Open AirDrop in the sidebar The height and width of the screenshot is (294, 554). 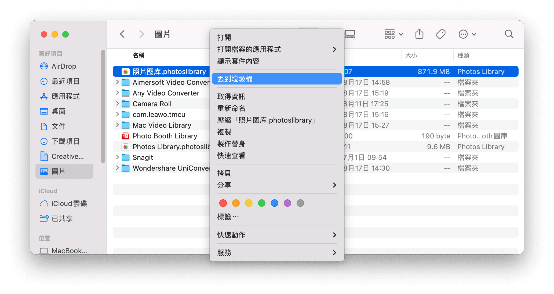point(63,66)
